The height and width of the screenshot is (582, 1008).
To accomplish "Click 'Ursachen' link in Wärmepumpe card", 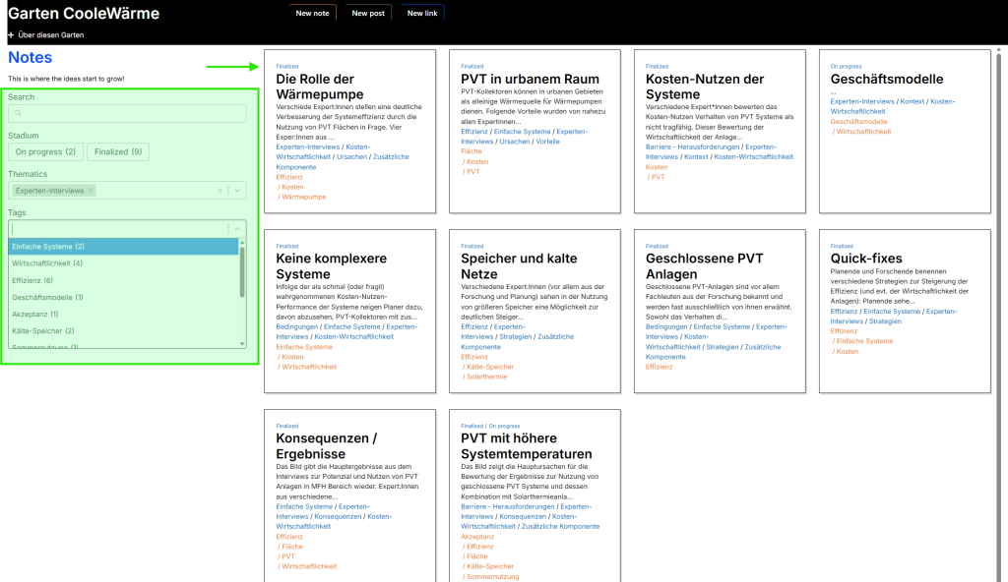I will click(x=351, y=156).
